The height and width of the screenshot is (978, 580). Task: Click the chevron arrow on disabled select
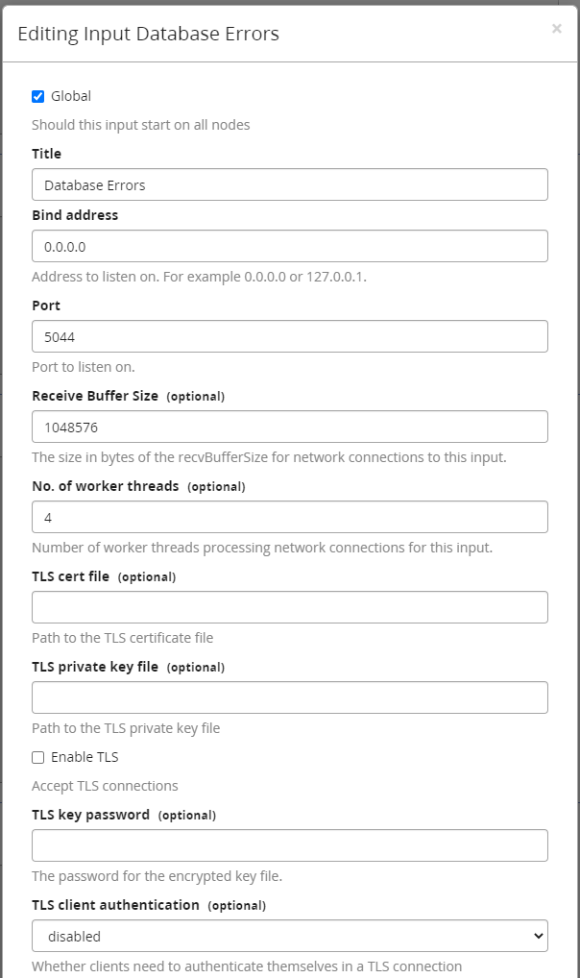pyautogui.click(x=538, y=937)
